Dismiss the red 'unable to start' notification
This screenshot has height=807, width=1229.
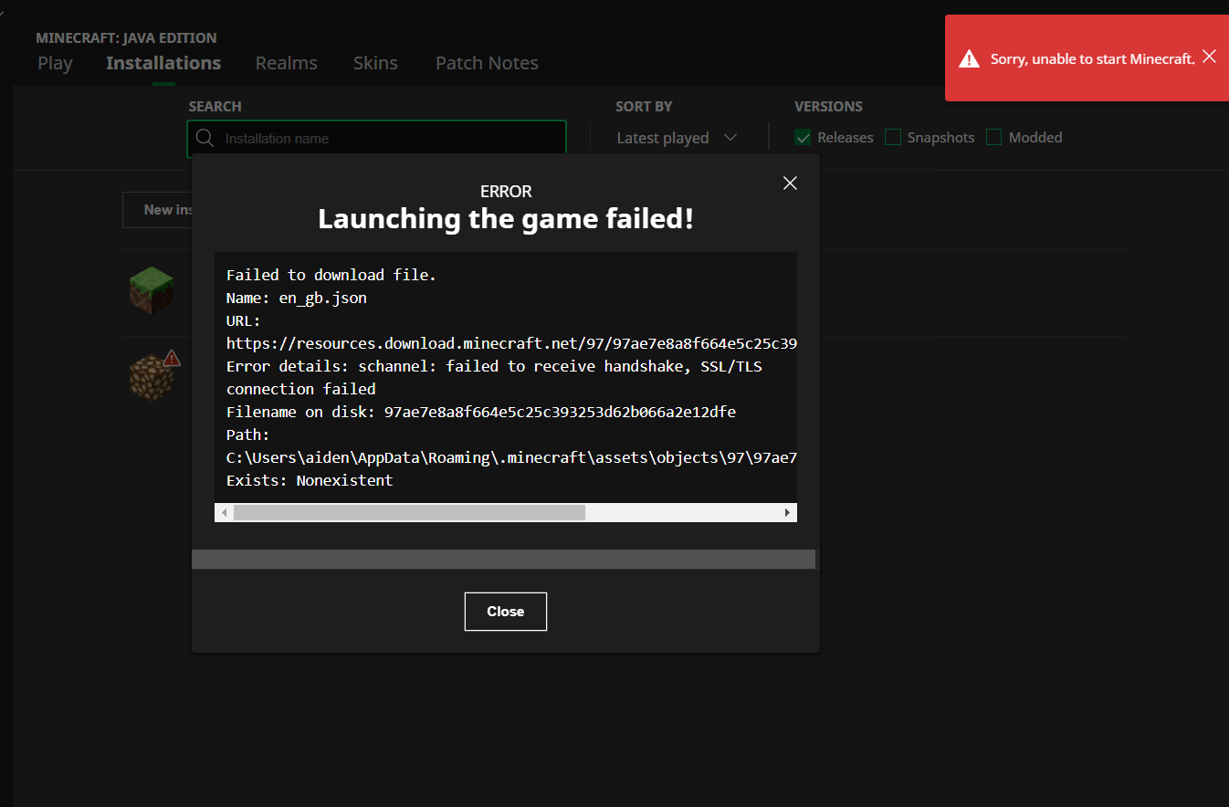tap(1209, 57)
